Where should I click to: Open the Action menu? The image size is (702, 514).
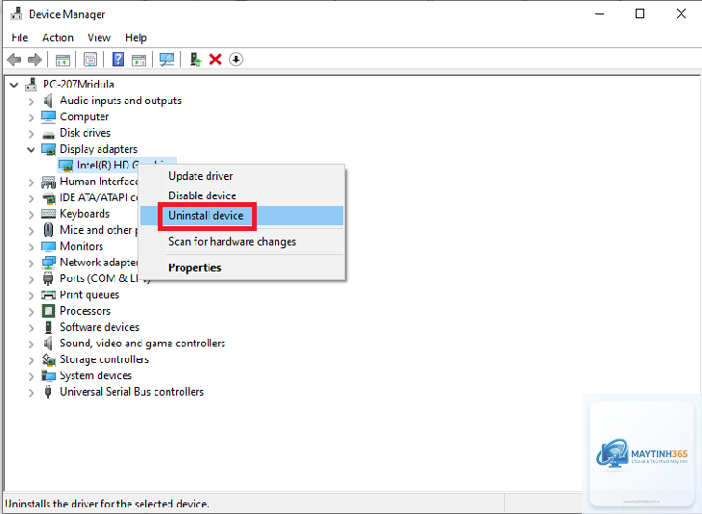[58, 38]
